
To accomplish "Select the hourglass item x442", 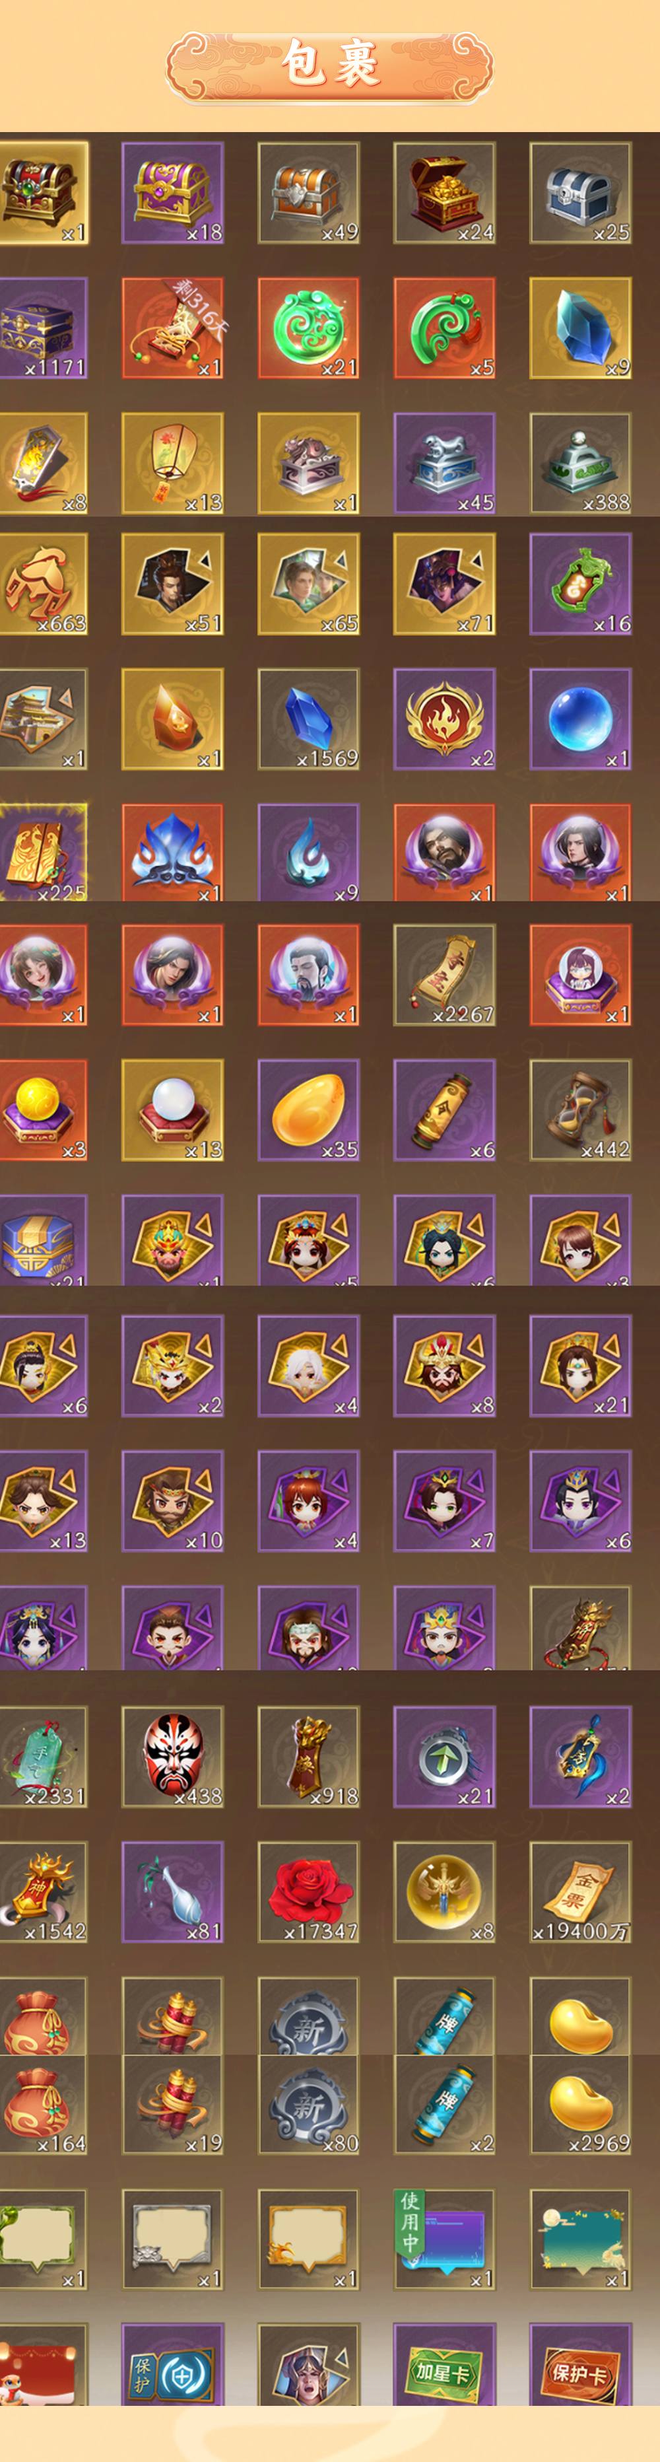I will [x=581, y=1109].
